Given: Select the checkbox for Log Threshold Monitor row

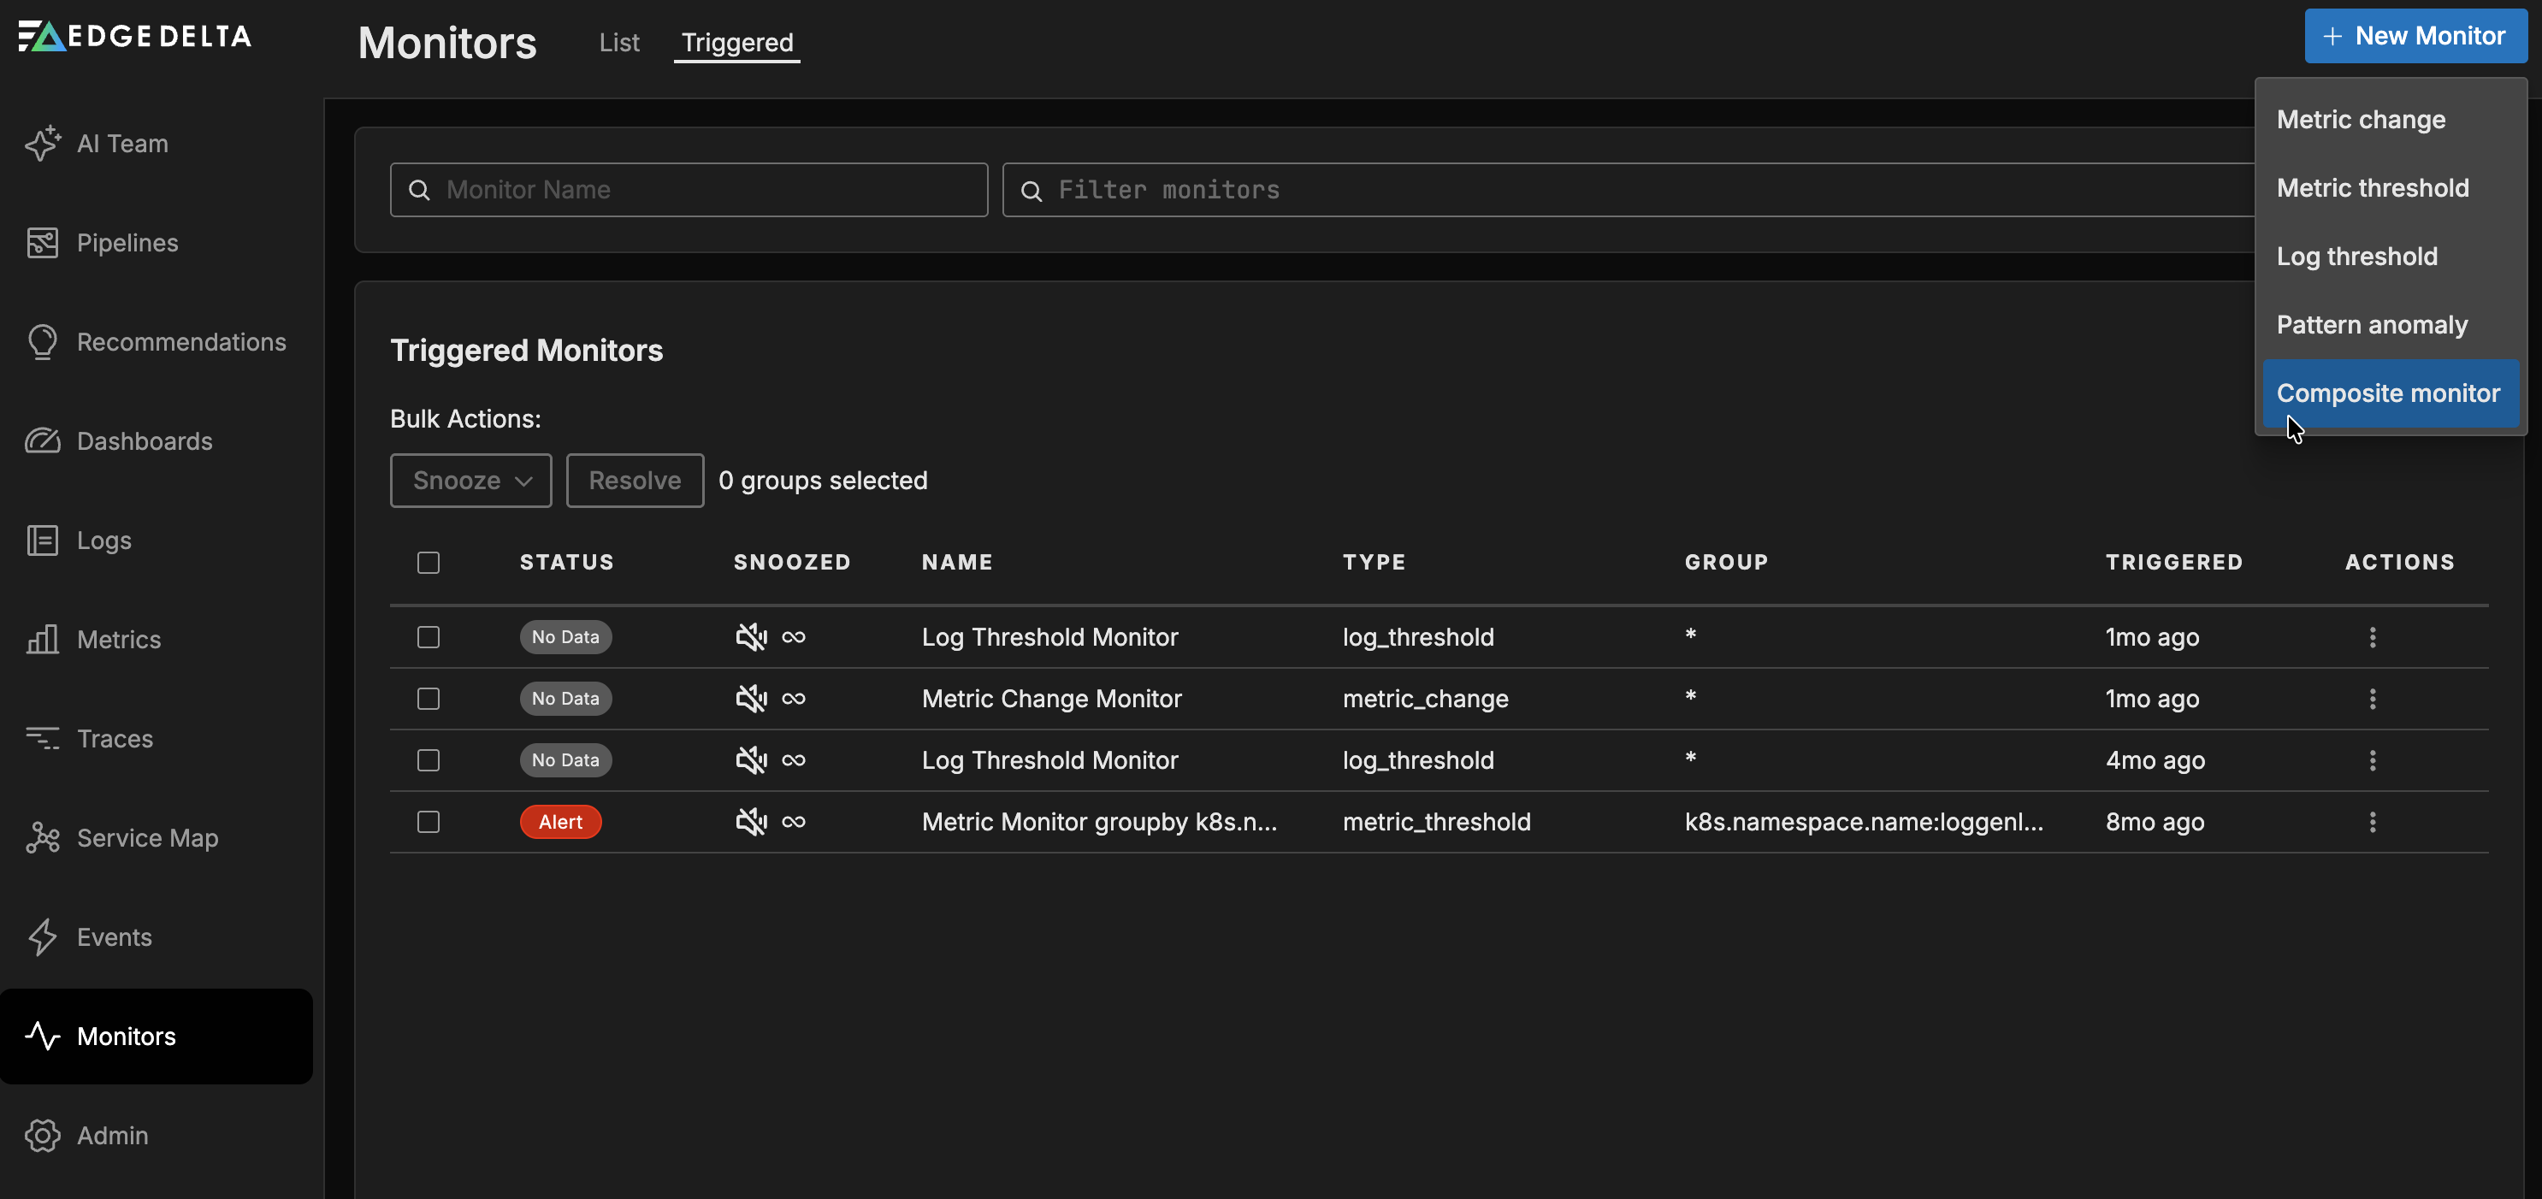Looking at the screenshot, I should 429,636.
